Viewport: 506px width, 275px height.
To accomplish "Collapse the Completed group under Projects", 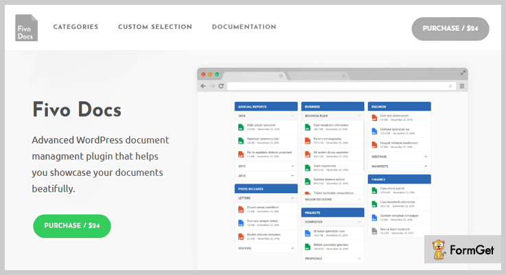I will click(359, 222).
